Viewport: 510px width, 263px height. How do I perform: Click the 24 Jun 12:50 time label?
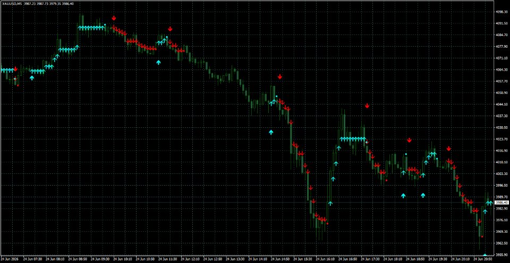[x=212, y=259]
